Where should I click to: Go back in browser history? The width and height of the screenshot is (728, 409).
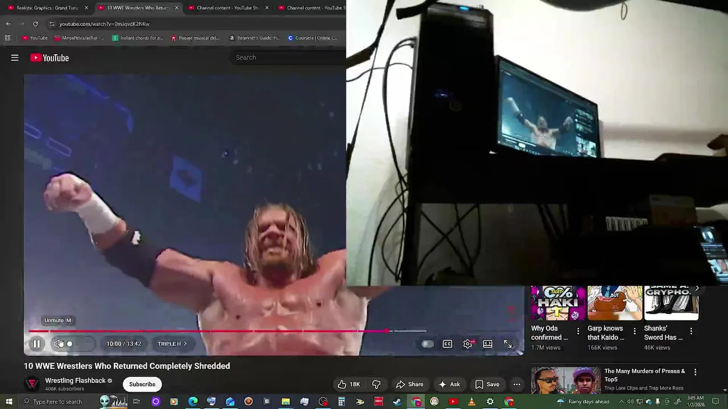point(8,24)
